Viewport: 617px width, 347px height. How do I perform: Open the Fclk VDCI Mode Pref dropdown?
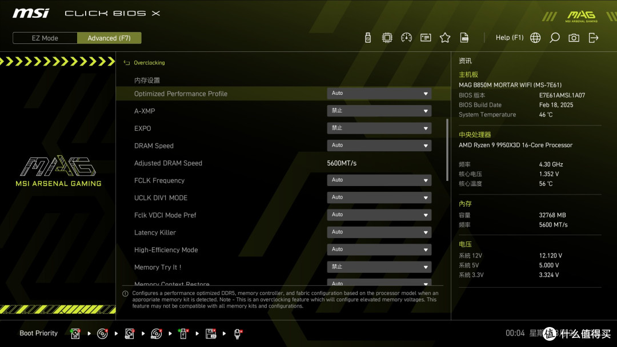coord(379,215)
